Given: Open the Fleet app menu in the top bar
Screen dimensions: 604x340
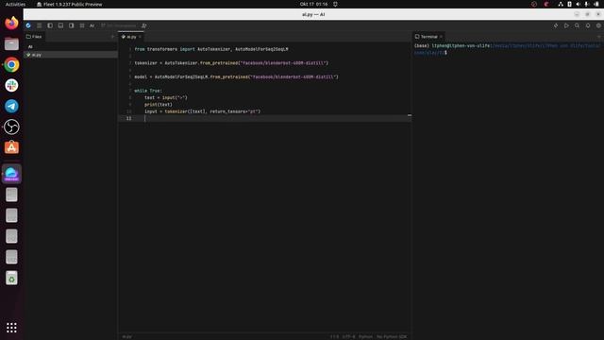Looking at the screenshot, I should click(69, 4).
